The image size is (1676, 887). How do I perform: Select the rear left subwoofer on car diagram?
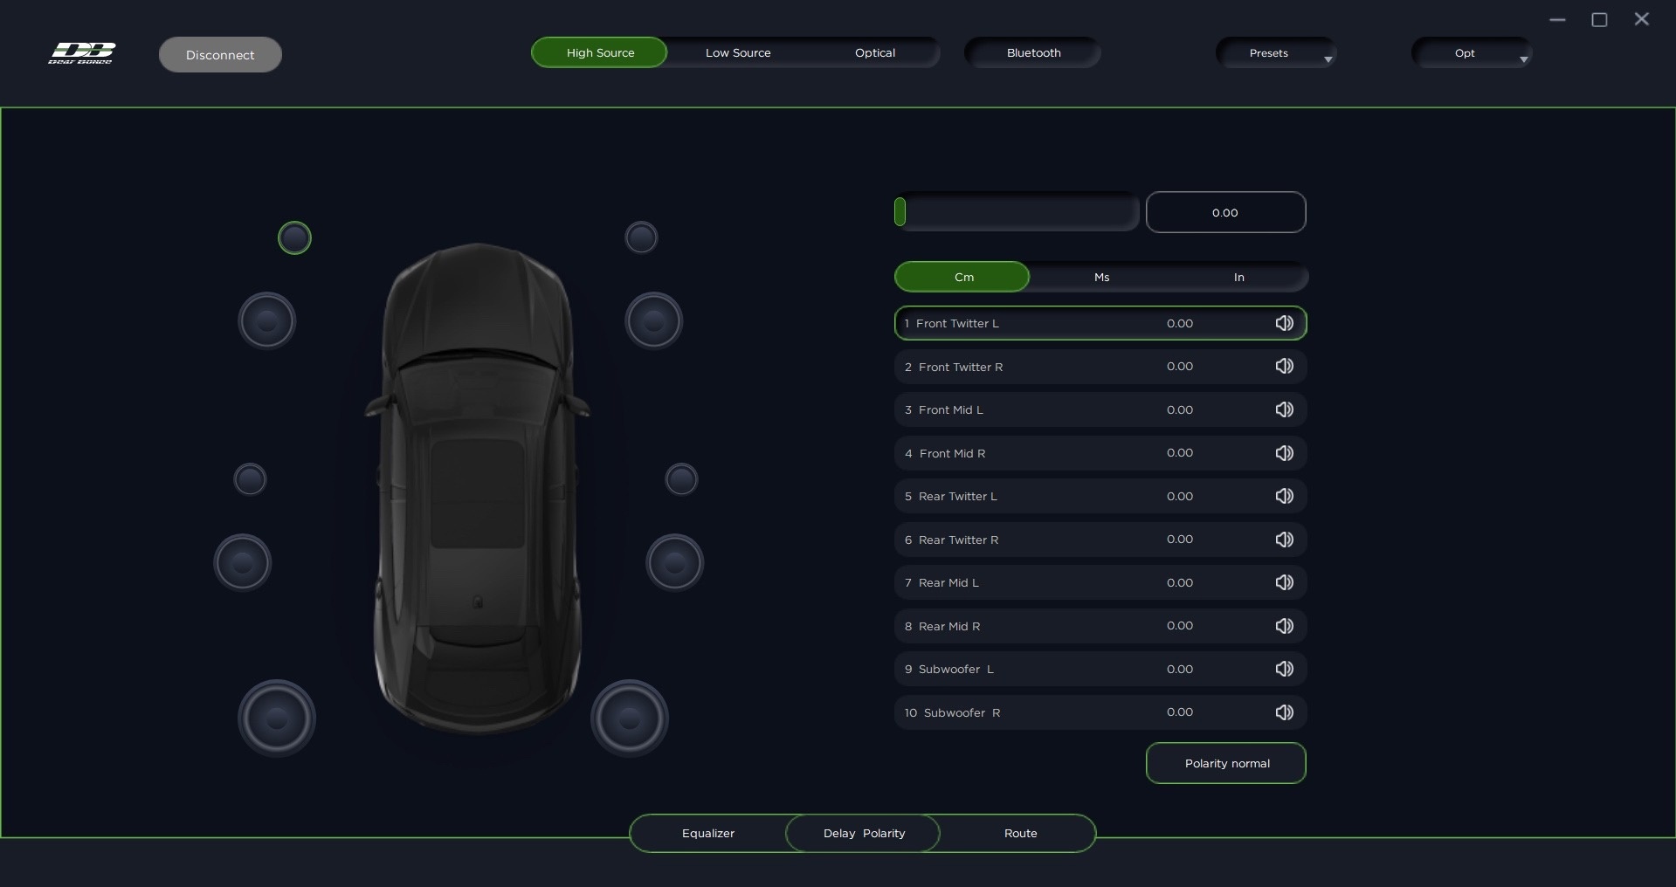pos(277,719)
